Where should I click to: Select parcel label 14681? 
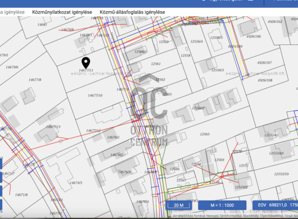point(42,25)
